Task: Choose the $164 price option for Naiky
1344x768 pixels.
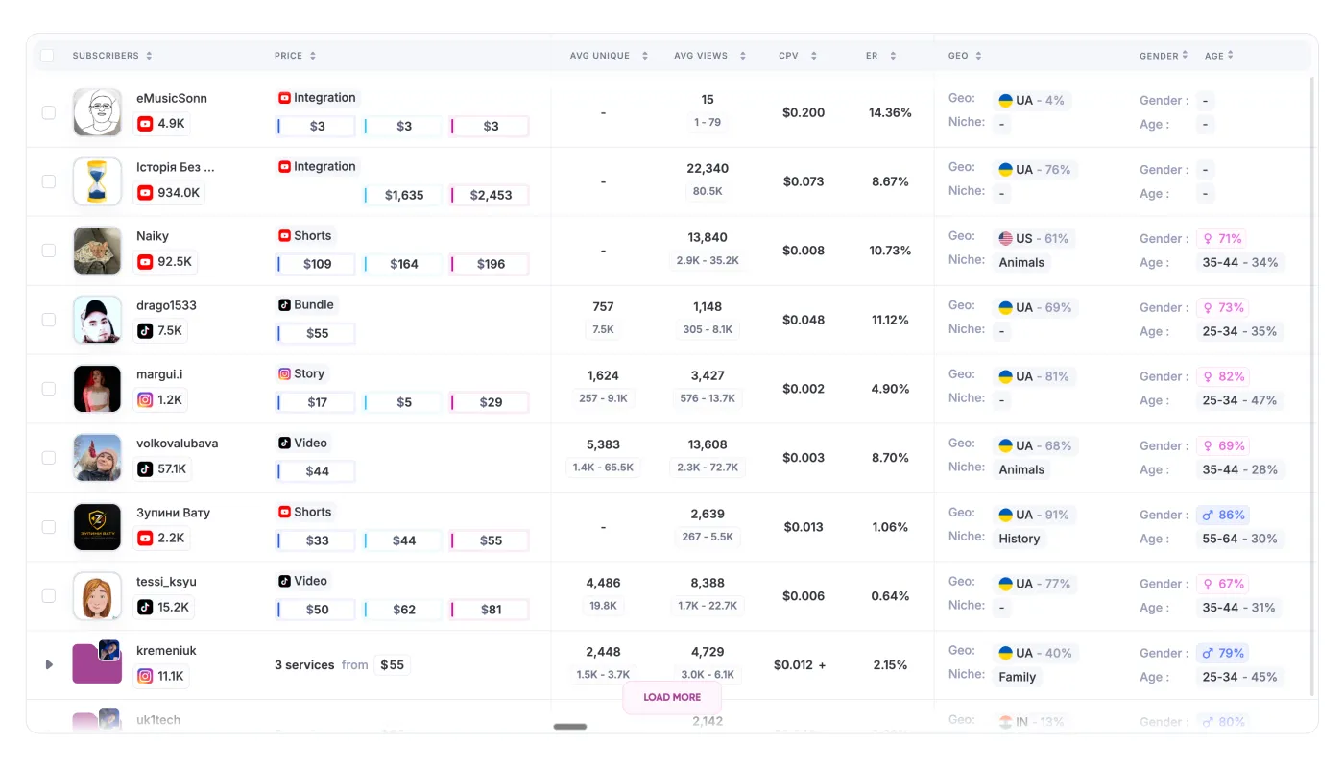Action: [403, 264]
